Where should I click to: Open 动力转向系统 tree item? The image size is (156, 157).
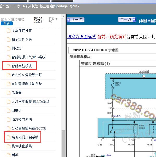[x=22, y=119]
